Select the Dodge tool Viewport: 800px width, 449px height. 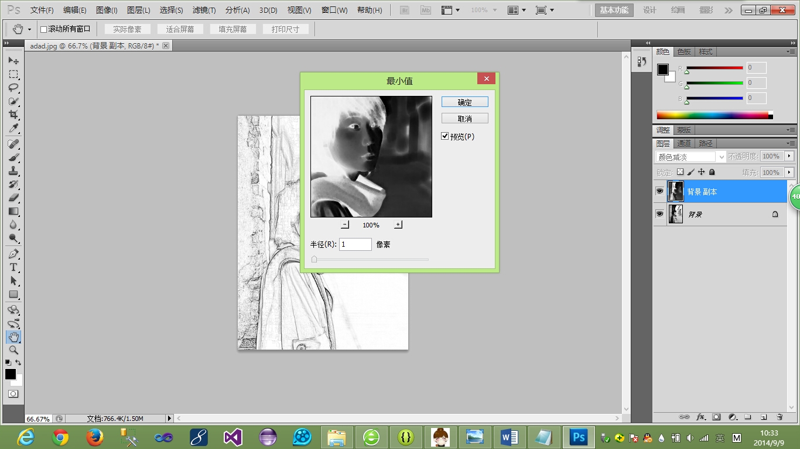click(x=13, y=238)
